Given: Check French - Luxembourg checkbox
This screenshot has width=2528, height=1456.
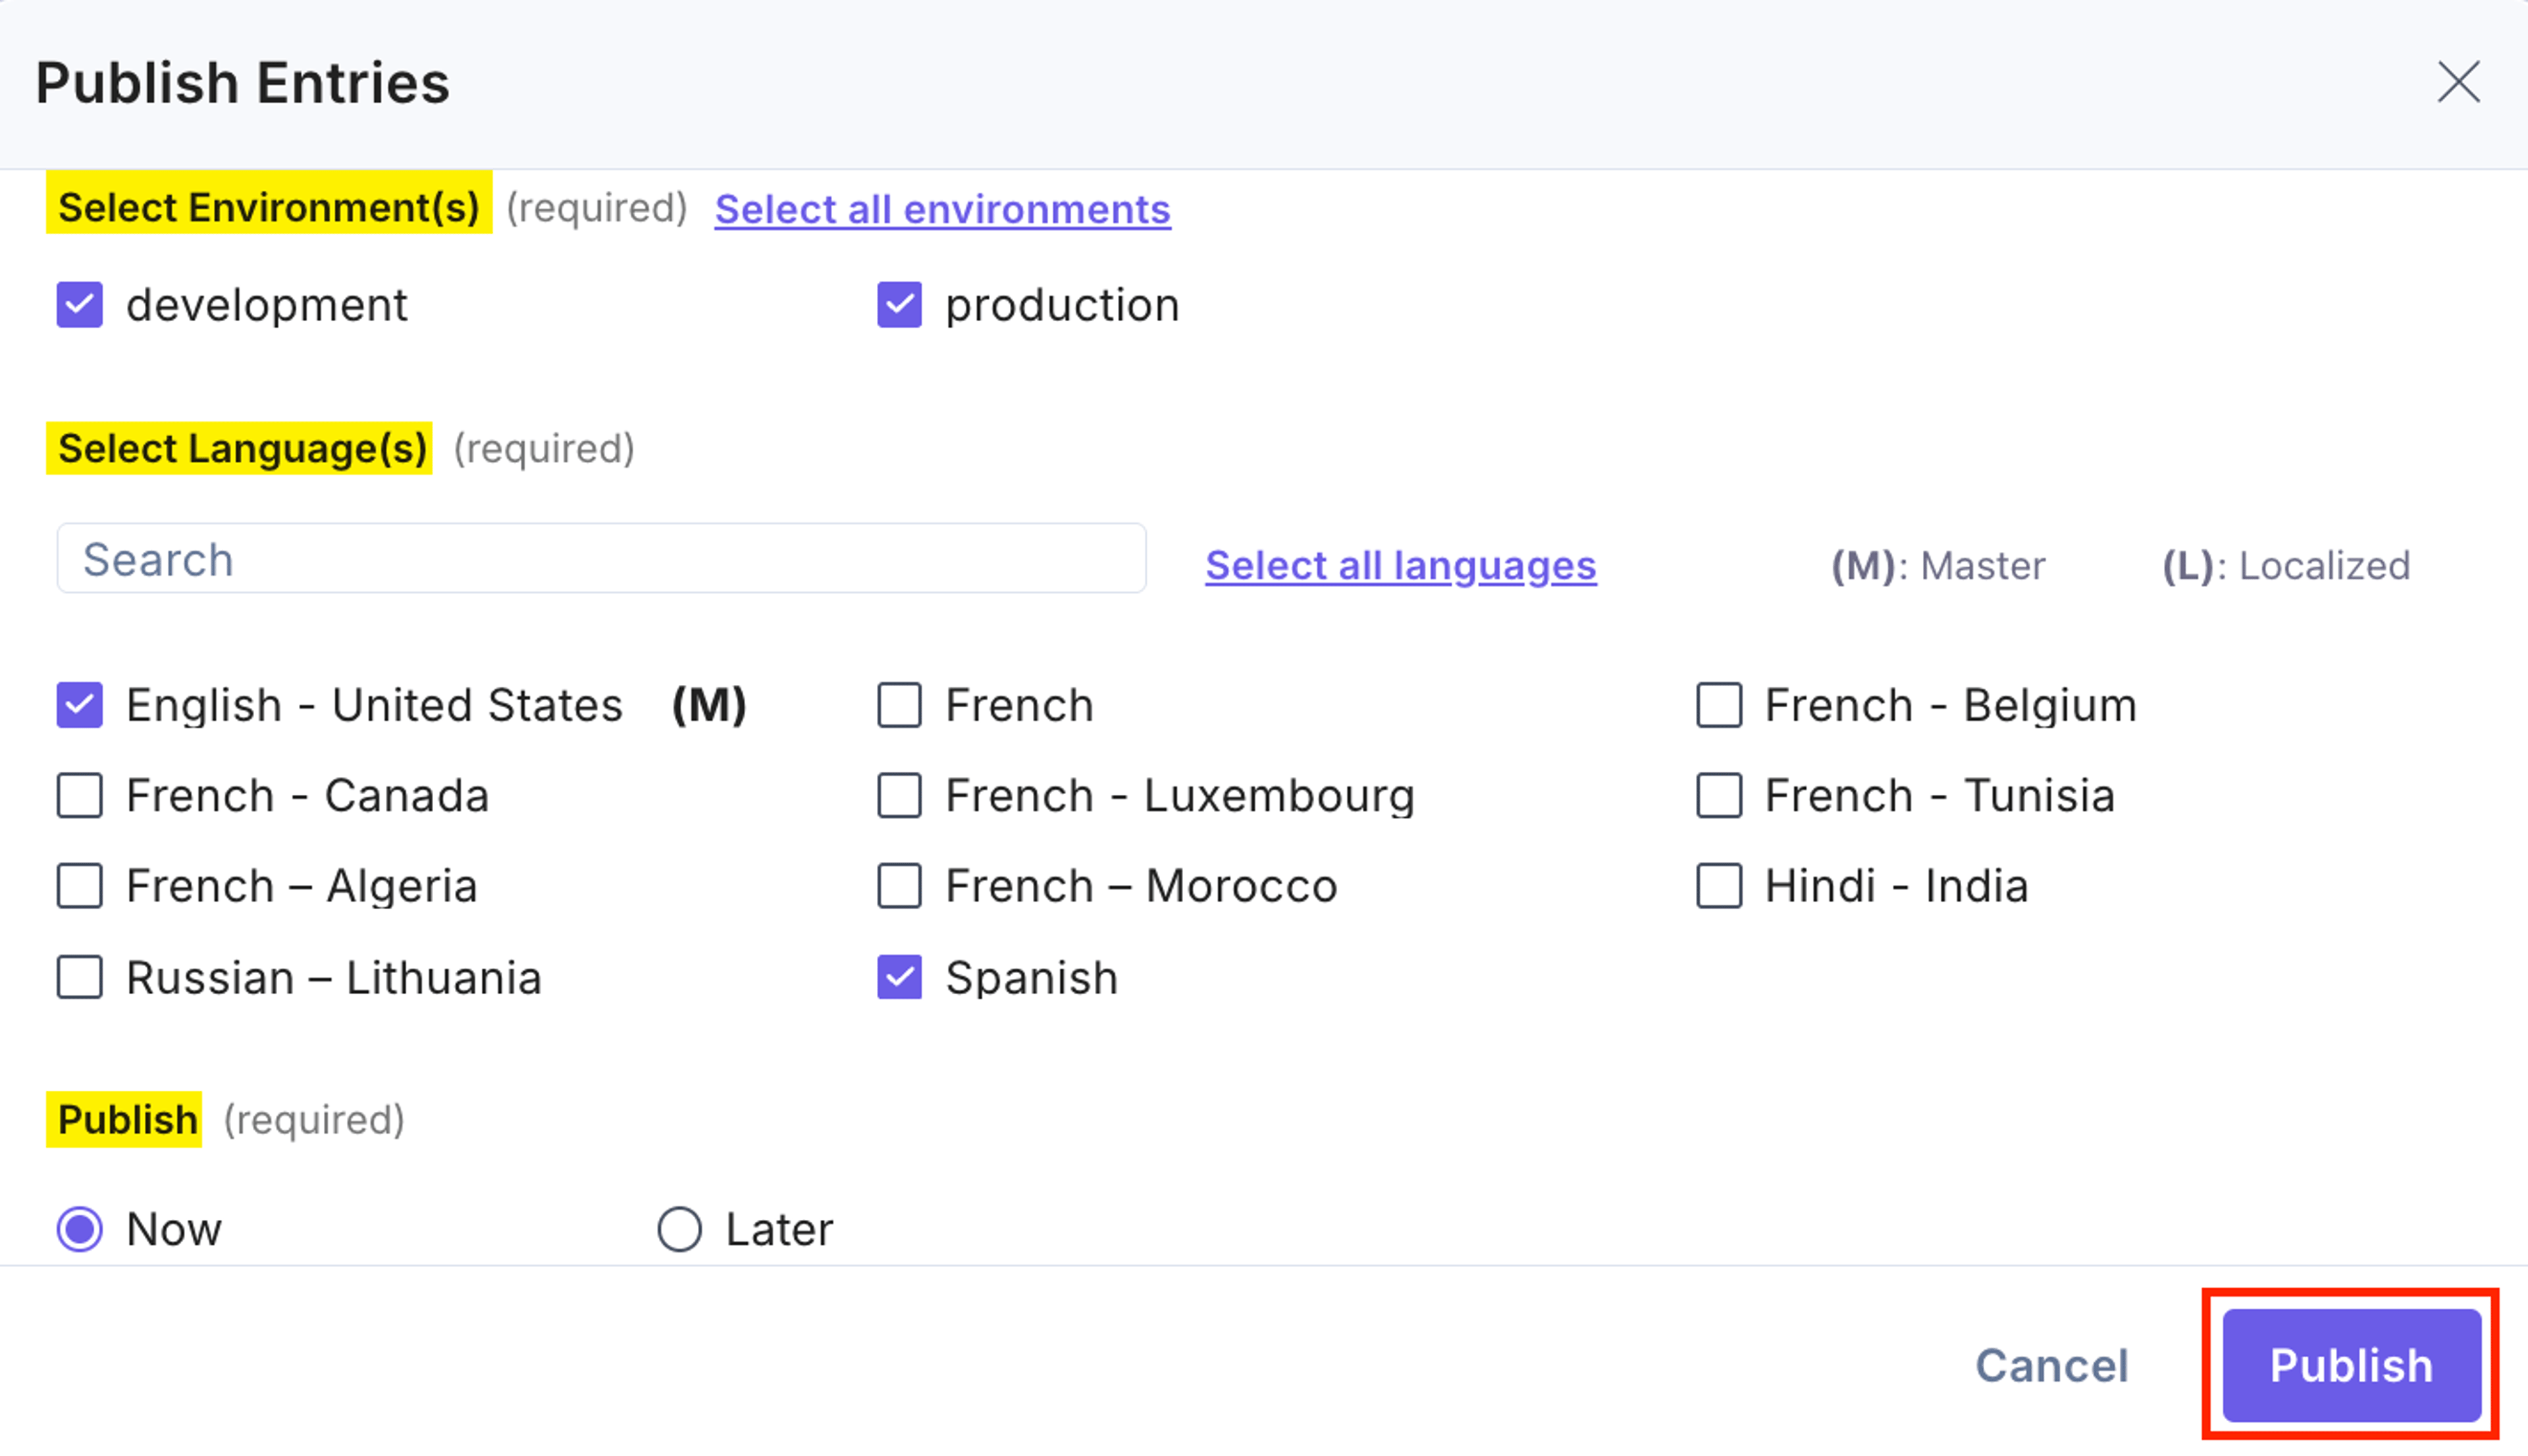Looking at the screenshot, I should (899, 796).
